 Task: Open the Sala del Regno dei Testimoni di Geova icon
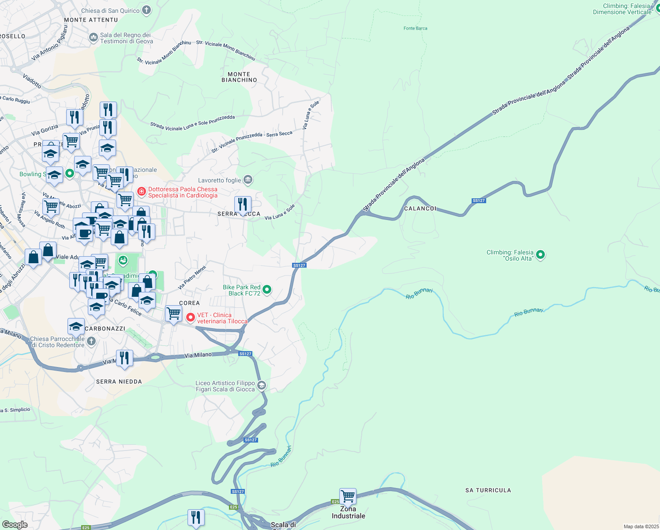coord(93,37)
